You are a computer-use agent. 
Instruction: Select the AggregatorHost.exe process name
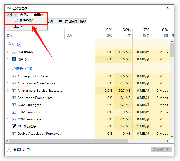(33, 76)
